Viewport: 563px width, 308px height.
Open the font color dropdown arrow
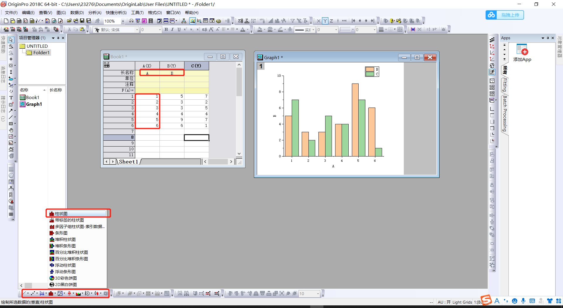247,29
